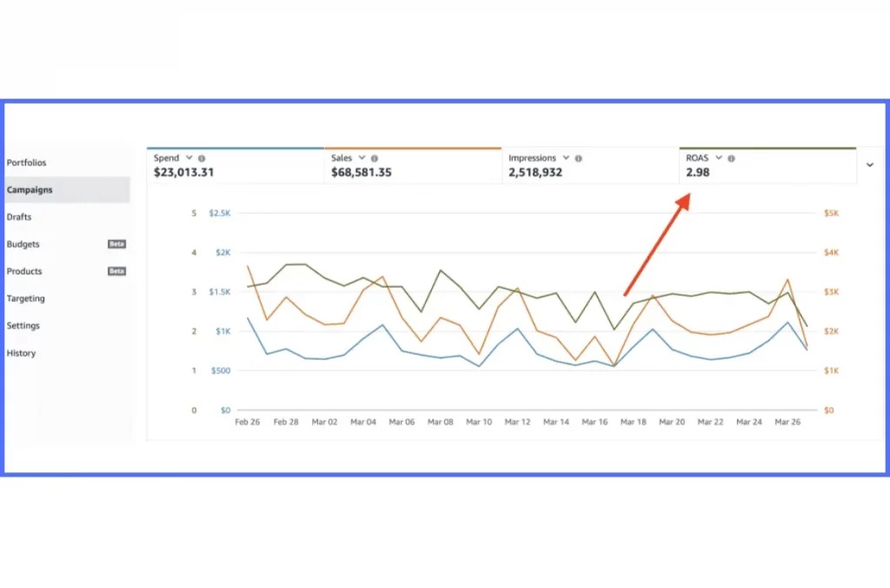The image size is (890, 588).
Task: Open Settings from the sidebar
Action: pyautogui.click(x=23, y=325)
